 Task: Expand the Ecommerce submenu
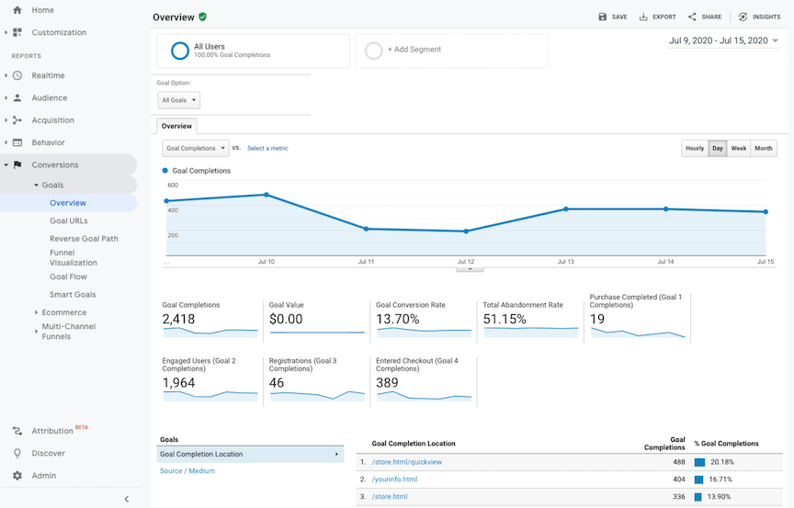[x=36, y=312]
